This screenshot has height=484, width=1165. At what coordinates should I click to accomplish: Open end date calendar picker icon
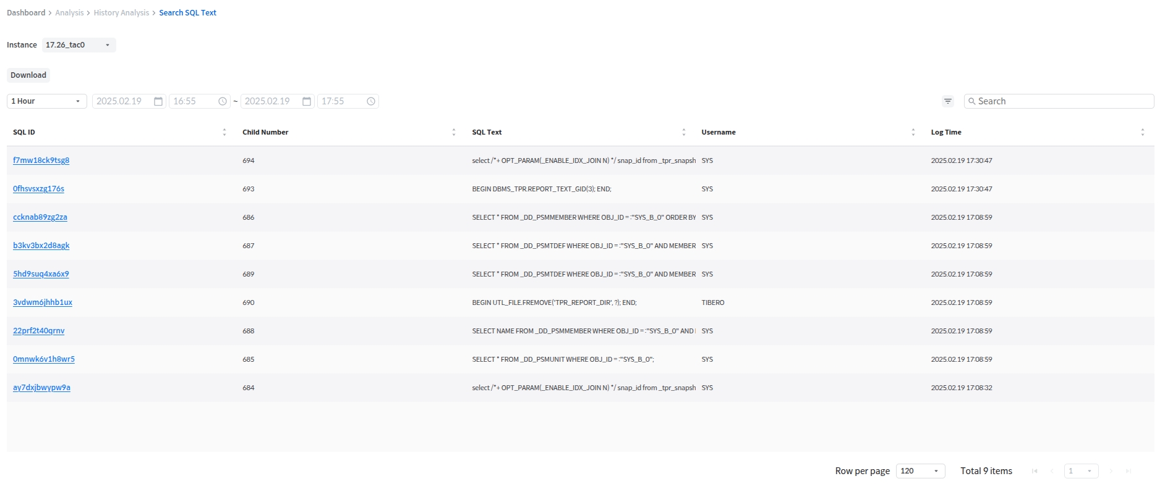(x=307, y=101)
